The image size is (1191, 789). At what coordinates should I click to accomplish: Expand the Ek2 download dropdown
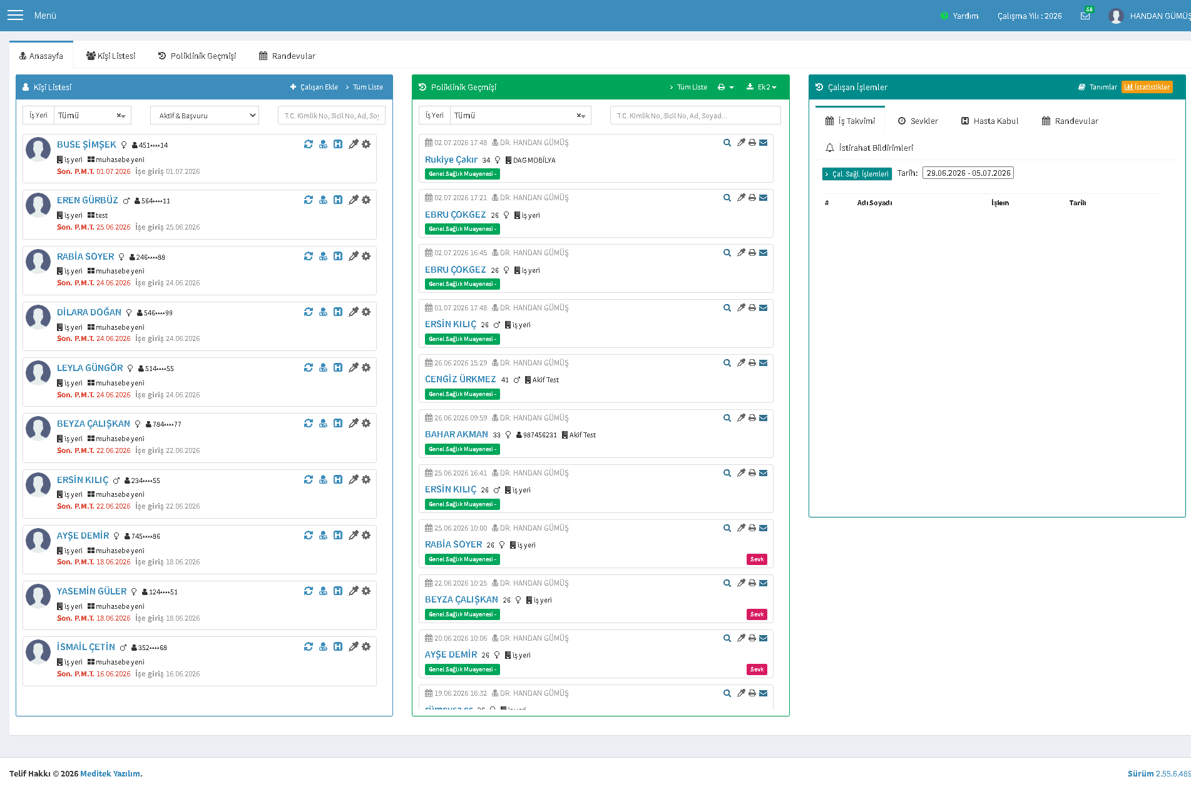click(762, 87)
